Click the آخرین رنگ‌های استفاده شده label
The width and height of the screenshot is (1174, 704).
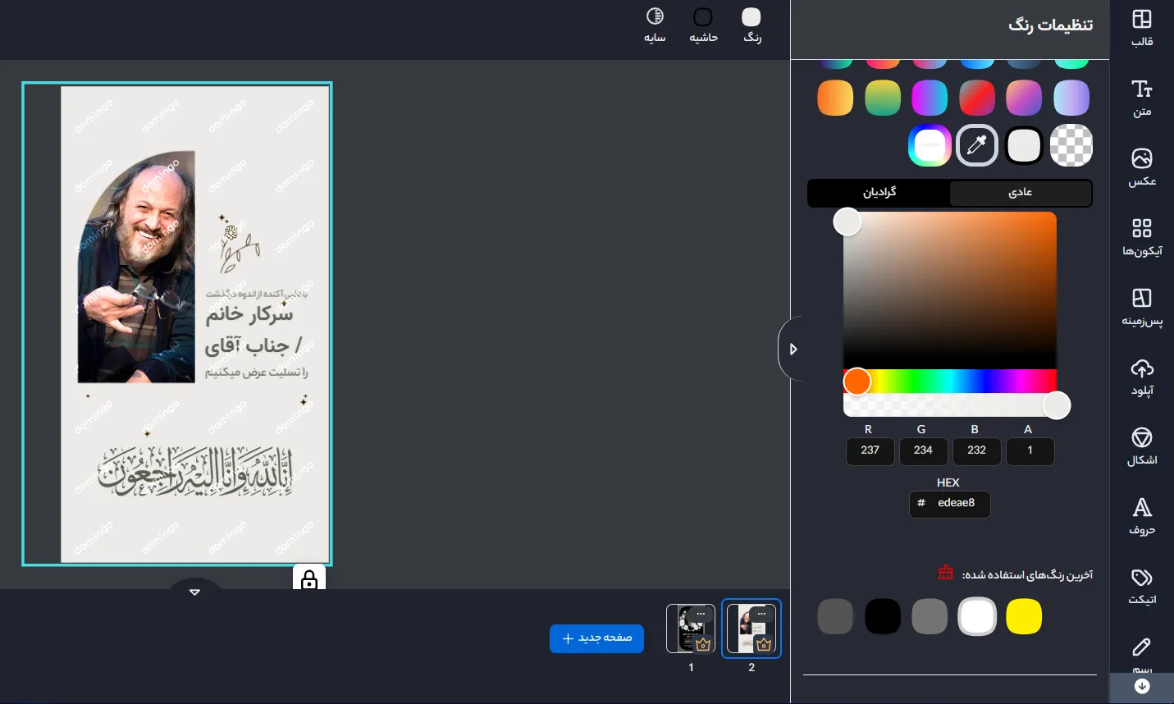(1027, 574)
